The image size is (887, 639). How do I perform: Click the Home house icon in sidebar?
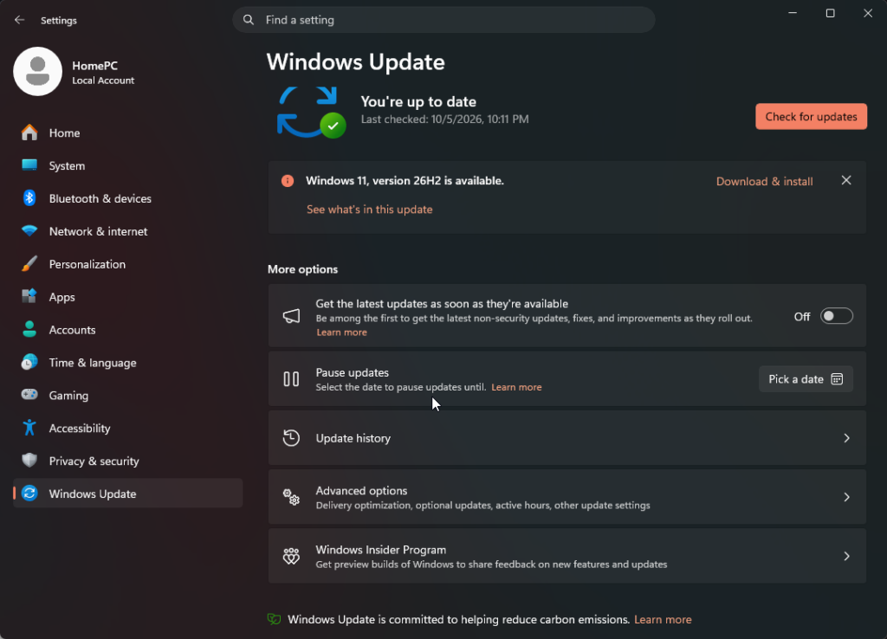coord(29,132)
